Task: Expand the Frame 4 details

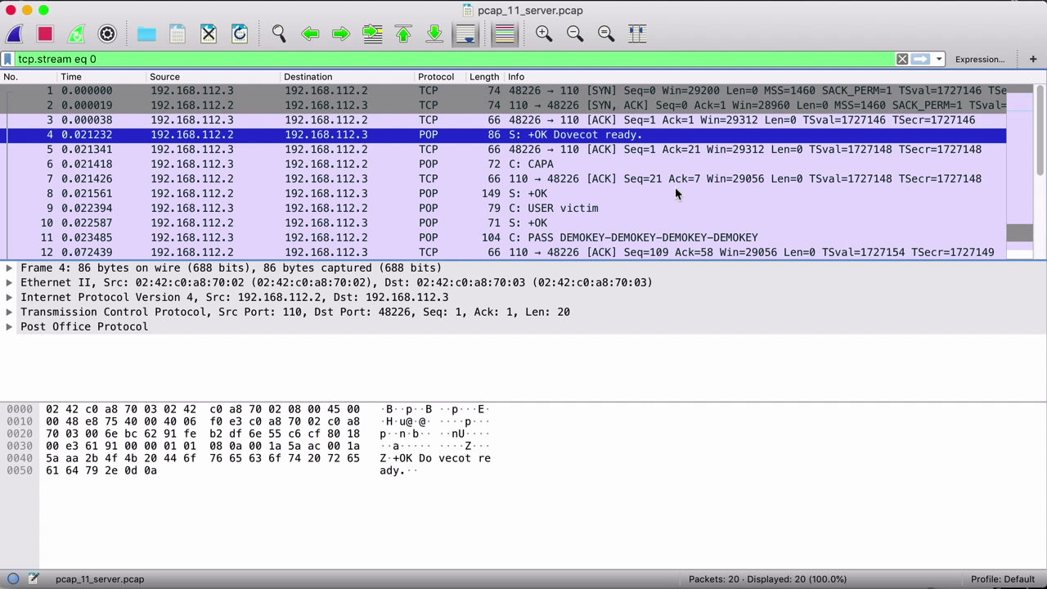Action: tap(9, 268)
